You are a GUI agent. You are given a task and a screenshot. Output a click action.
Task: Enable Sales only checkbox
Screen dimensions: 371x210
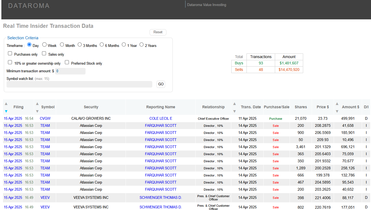point(44,53)
